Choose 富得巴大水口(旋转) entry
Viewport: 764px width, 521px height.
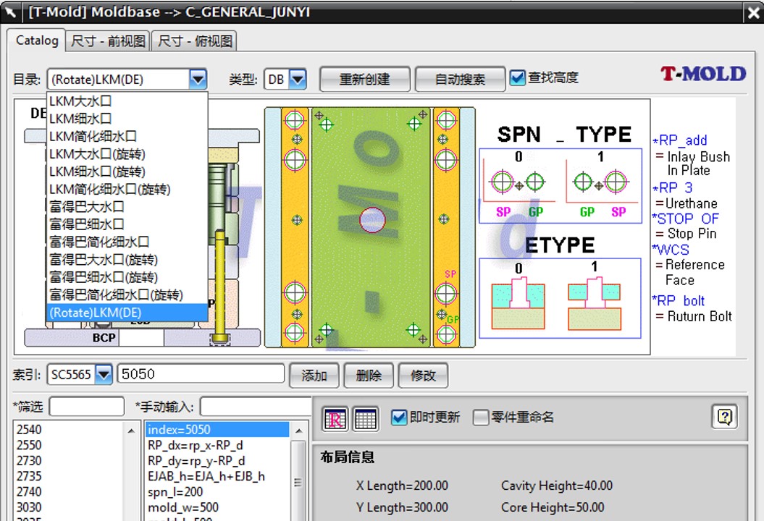(x=127, y=260)
